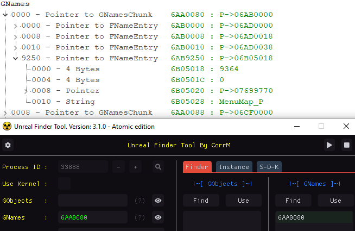Screen dimensions: 355x231
Task: Expand the 0008 Pointer to GNamesChunk node
Action: click(5, 113)
